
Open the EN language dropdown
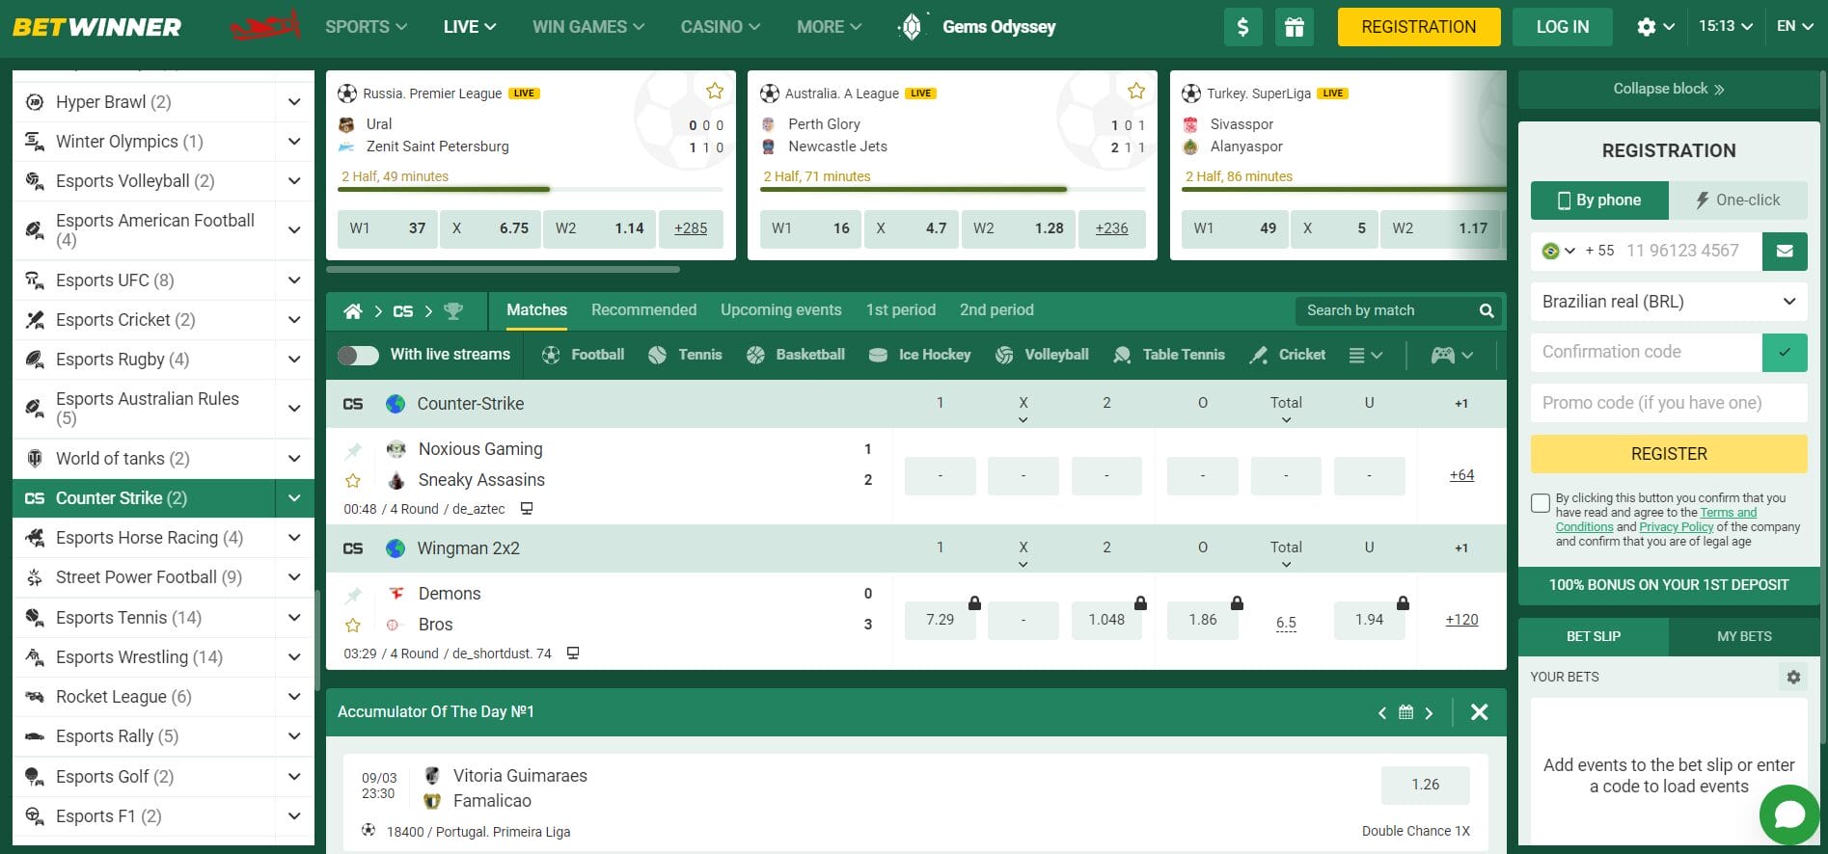(1794, 27)
